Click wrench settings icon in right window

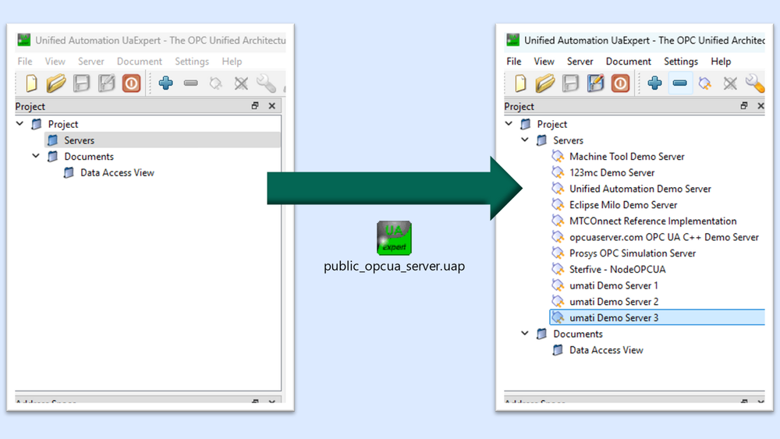(x=755, y=83)
